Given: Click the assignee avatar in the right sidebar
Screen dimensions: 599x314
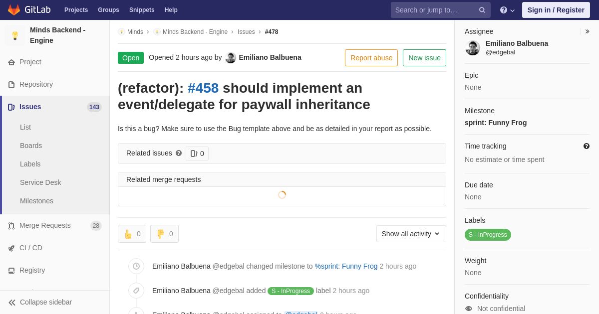Looking at the screenshot, I should pyautogui.click(x=473, y=48).
